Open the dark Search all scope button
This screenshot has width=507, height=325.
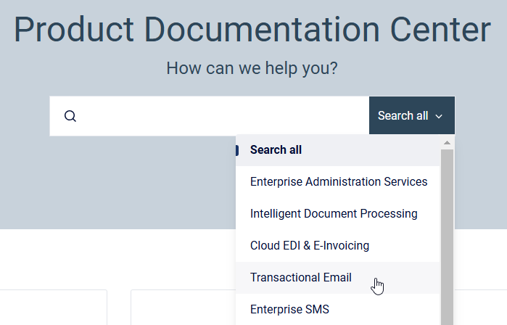coord(412,115)
